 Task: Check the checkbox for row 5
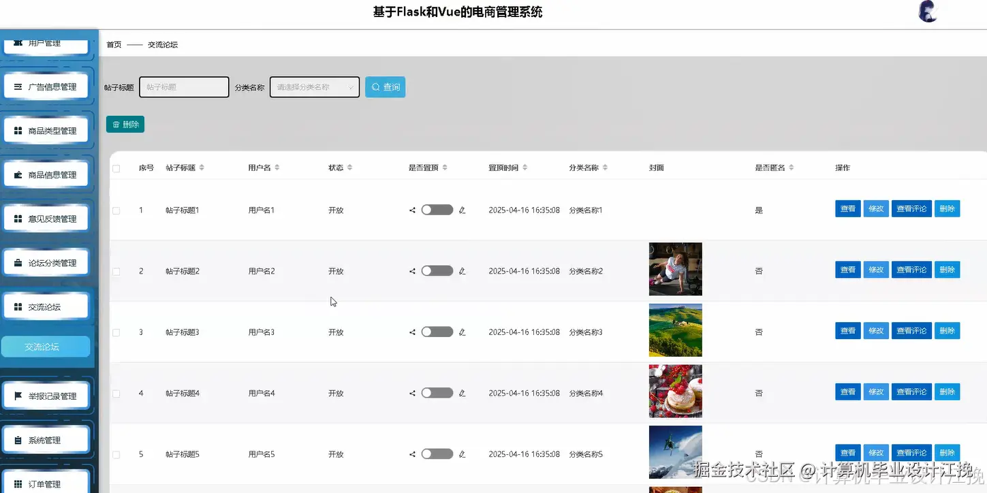[116, 454]
